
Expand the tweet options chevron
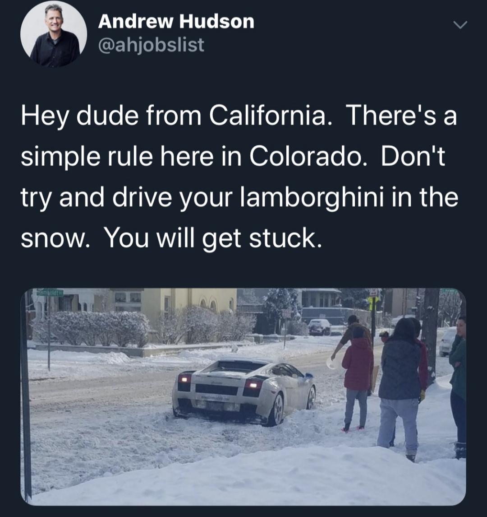pyautogui.click(x=460, y=25)
